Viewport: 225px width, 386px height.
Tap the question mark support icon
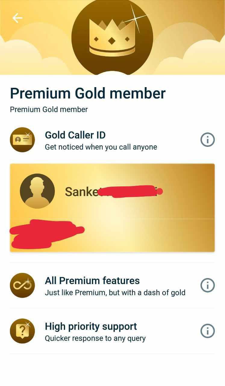click(x=22, y=331)
